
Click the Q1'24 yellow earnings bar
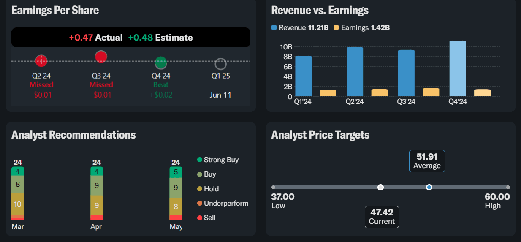pyautogui.click(x=328, y=93)
